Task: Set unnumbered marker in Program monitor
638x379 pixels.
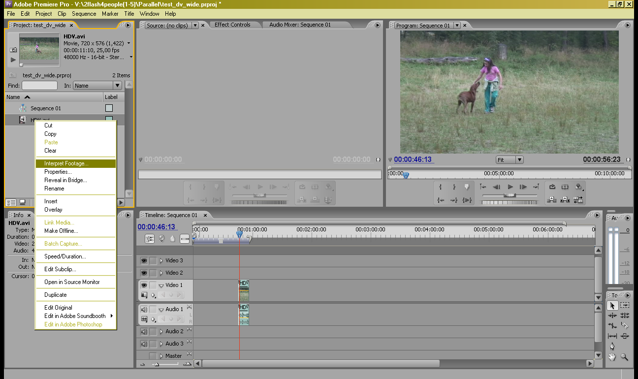Action: (x=467, y=187)
